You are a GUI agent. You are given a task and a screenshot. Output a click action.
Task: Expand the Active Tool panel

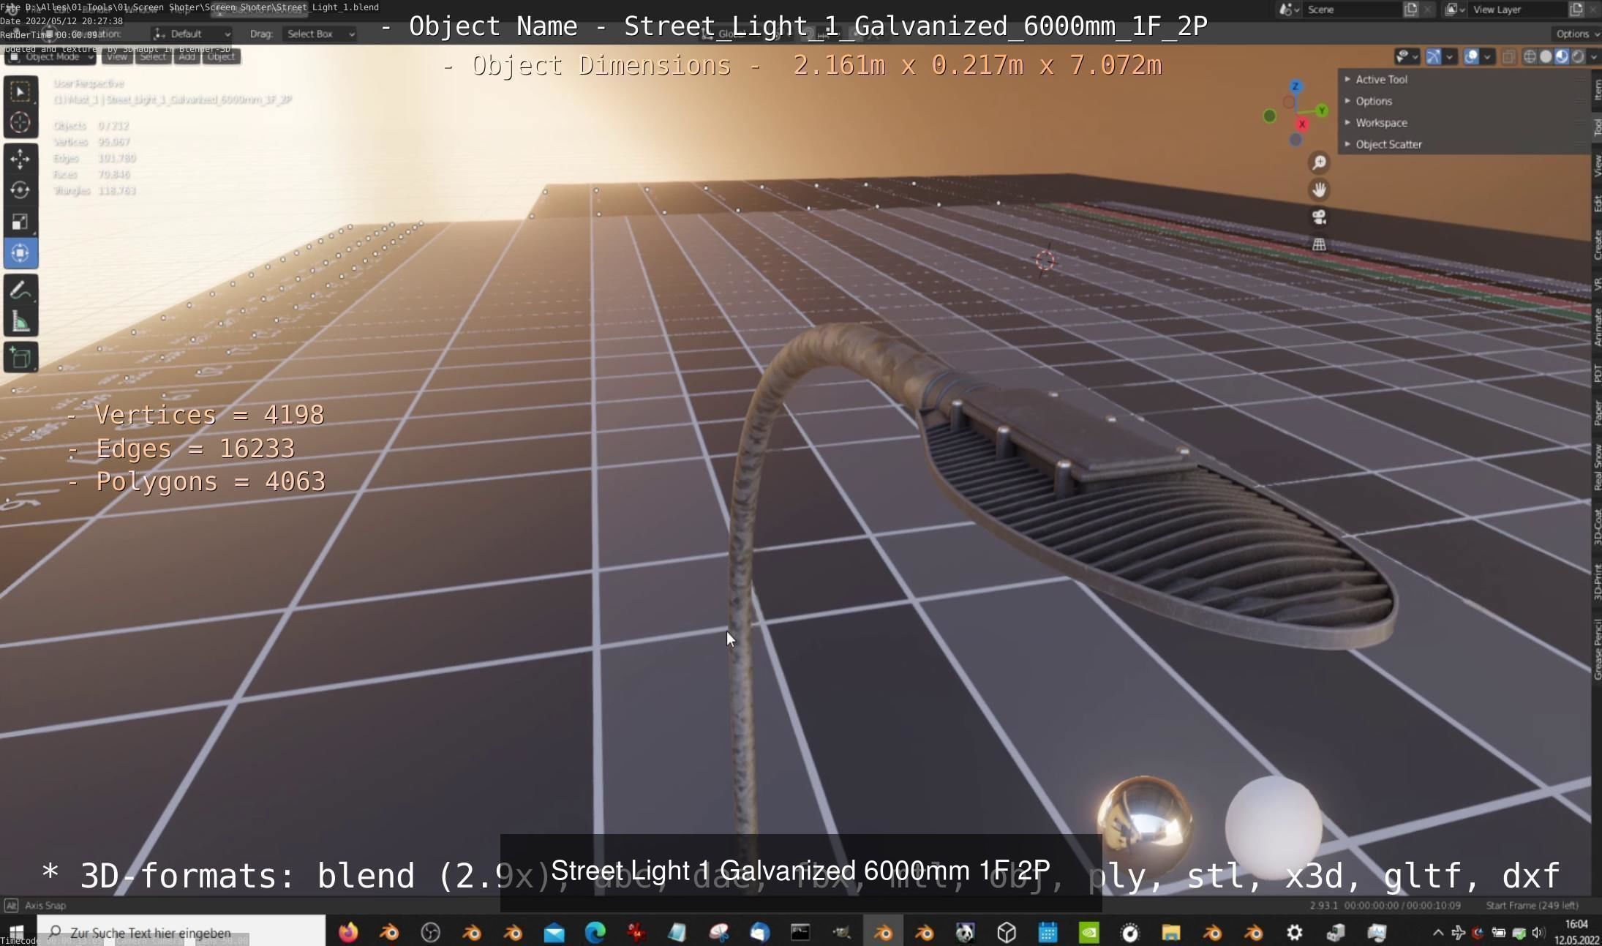(1380, 79)
